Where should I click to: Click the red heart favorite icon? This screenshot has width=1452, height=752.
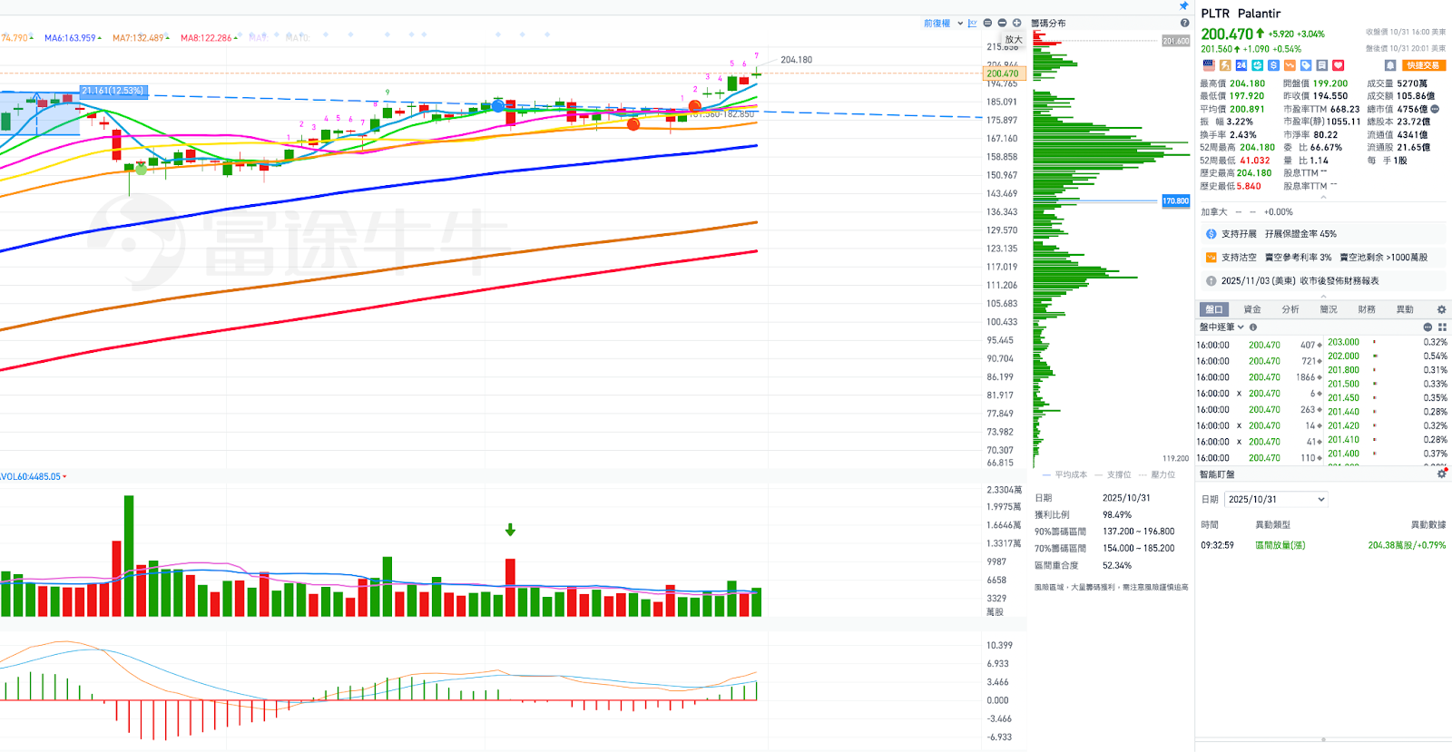1338,65
